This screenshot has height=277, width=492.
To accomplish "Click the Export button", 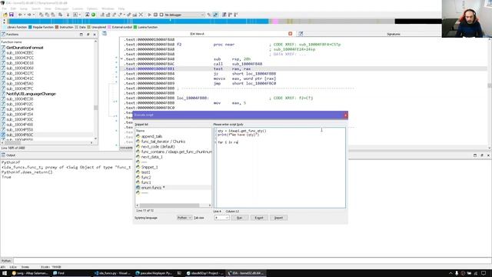I will click(259, 218).
